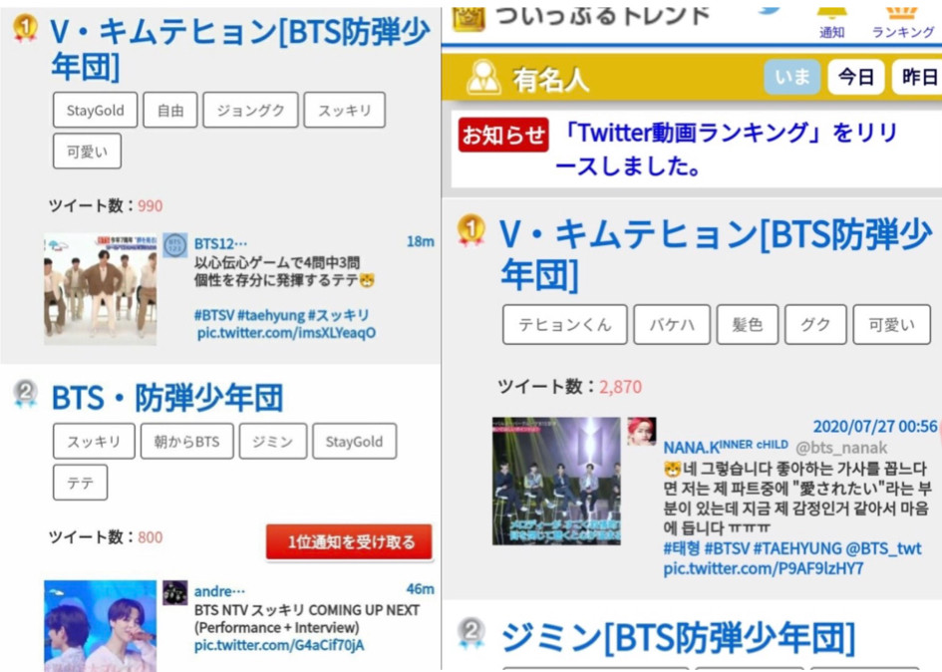942x672 pixels.
Task: Switch to the 昨日 tab
Action: pyautogui.click(x=917, y=77)
